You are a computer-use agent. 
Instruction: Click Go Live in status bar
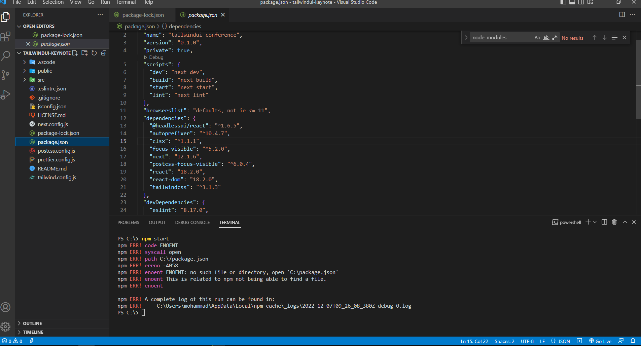tap(600, 341)
